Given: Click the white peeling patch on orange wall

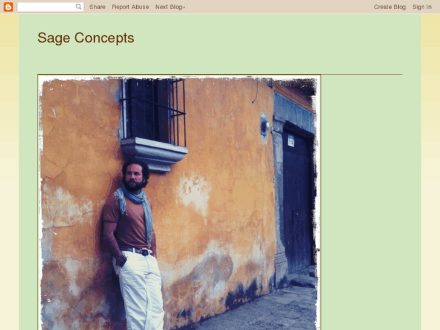Looking at the screenshot, I should click(194, 194).
